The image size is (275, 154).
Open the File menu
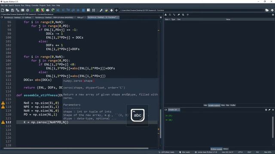2,6
